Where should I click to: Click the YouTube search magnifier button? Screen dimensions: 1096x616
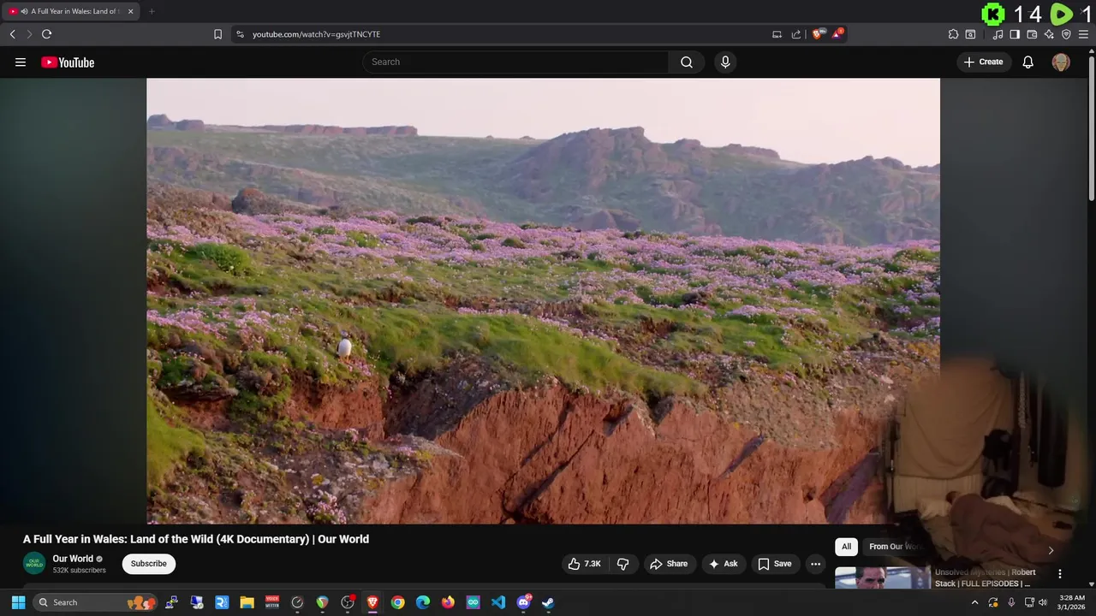point(687,62)
